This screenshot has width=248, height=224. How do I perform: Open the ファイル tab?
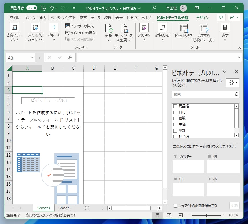tap(14, 18)
